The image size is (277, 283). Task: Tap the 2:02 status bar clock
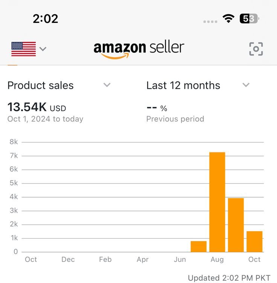[45, 19]
